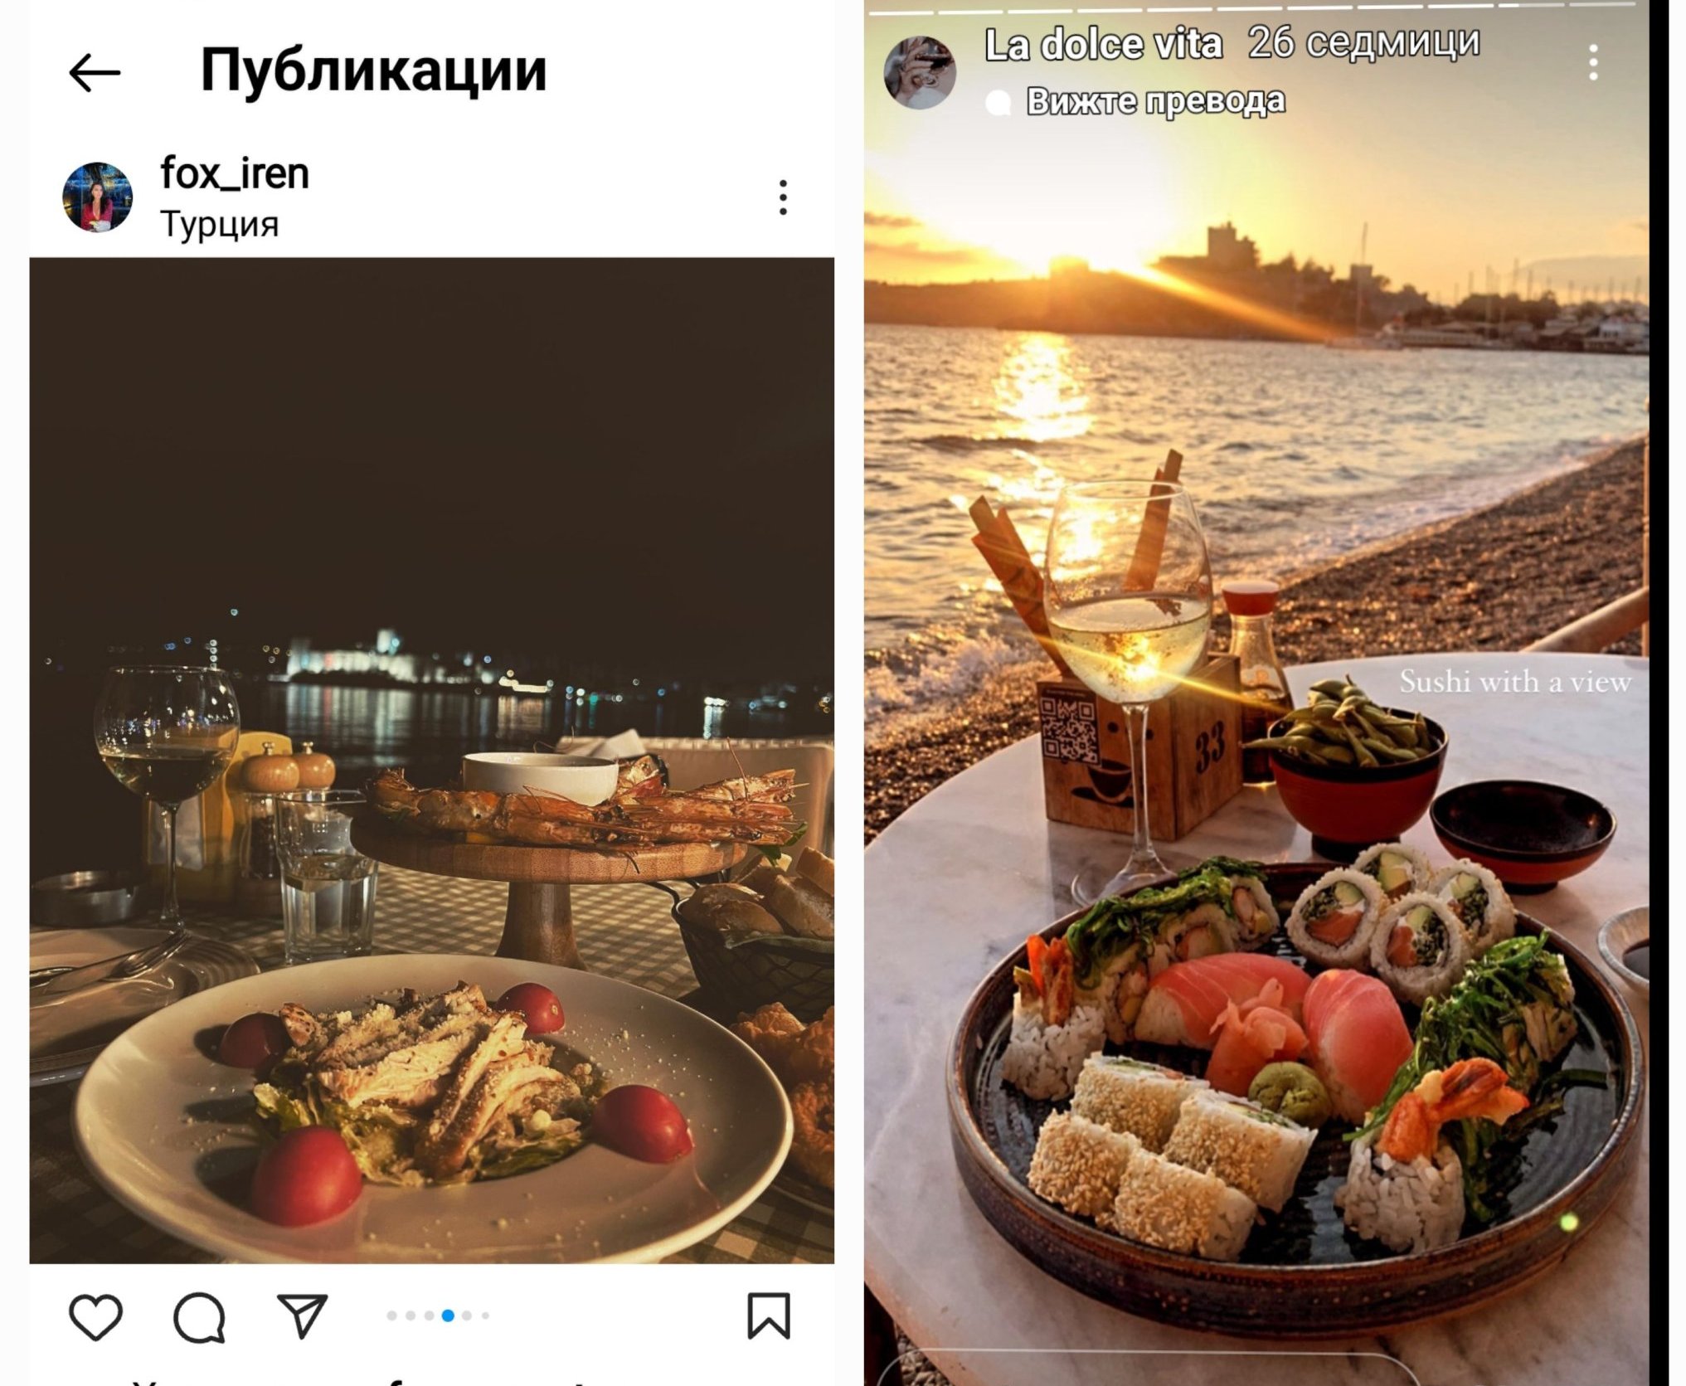The image size is (1686, 1386).
Task: Like the post with the heart icon
Action: [x=95, y=1316]
